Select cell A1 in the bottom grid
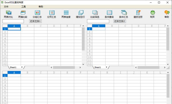The width and height of the screenshot is (172, 104). pos(14,76)
